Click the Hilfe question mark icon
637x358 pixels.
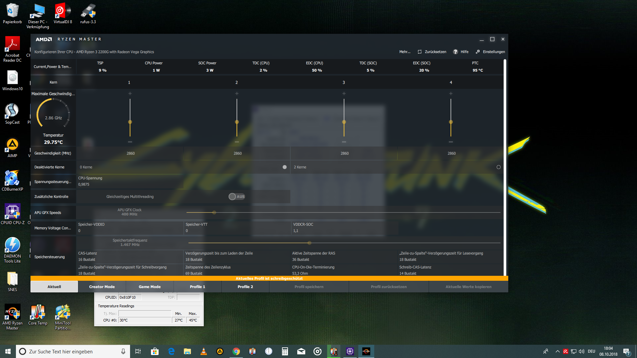456,52
